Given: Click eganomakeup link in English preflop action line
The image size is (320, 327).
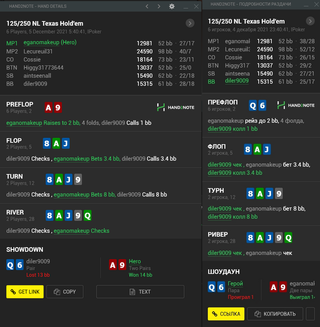Looking at the screenshot, I should point(24,123).
